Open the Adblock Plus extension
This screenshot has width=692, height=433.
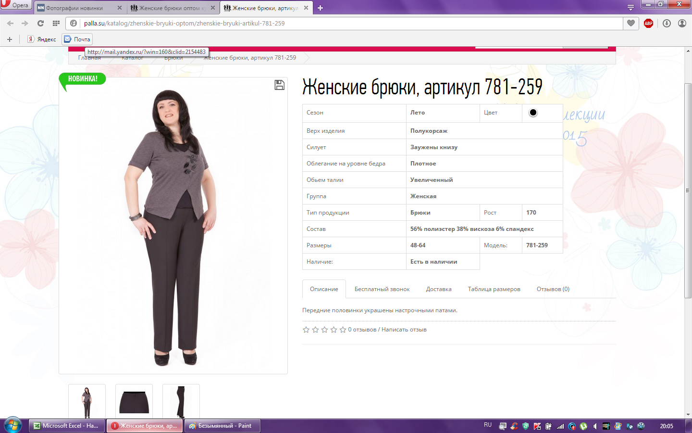coord(648,23)
